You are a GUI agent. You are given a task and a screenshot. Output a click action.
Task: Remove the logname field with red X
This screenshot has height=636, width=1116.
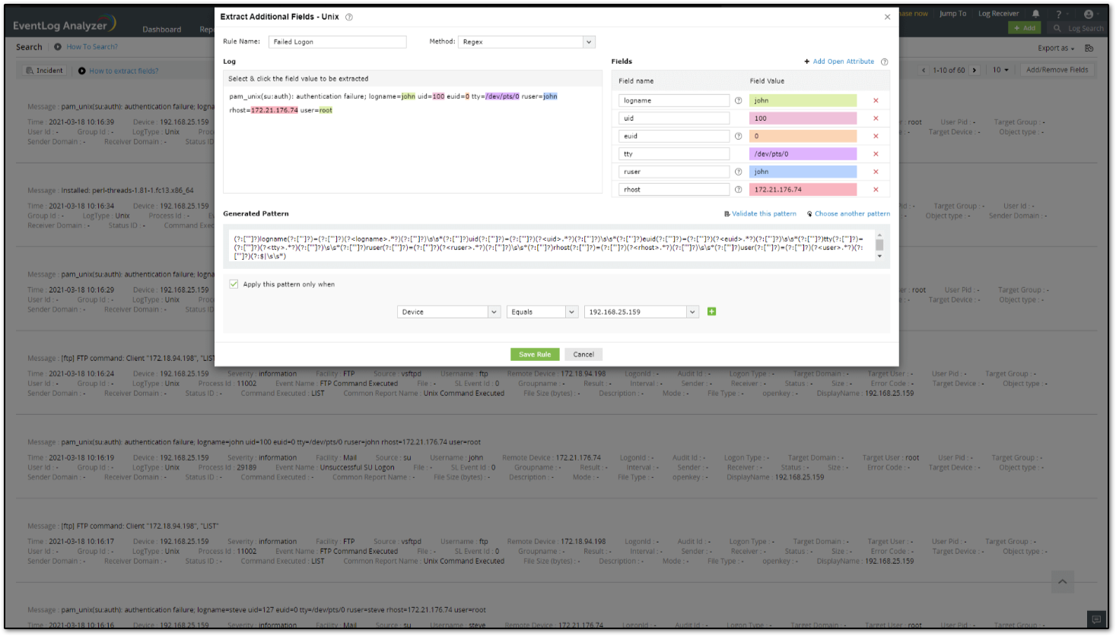pyautogui.click(x=876, y=100)
